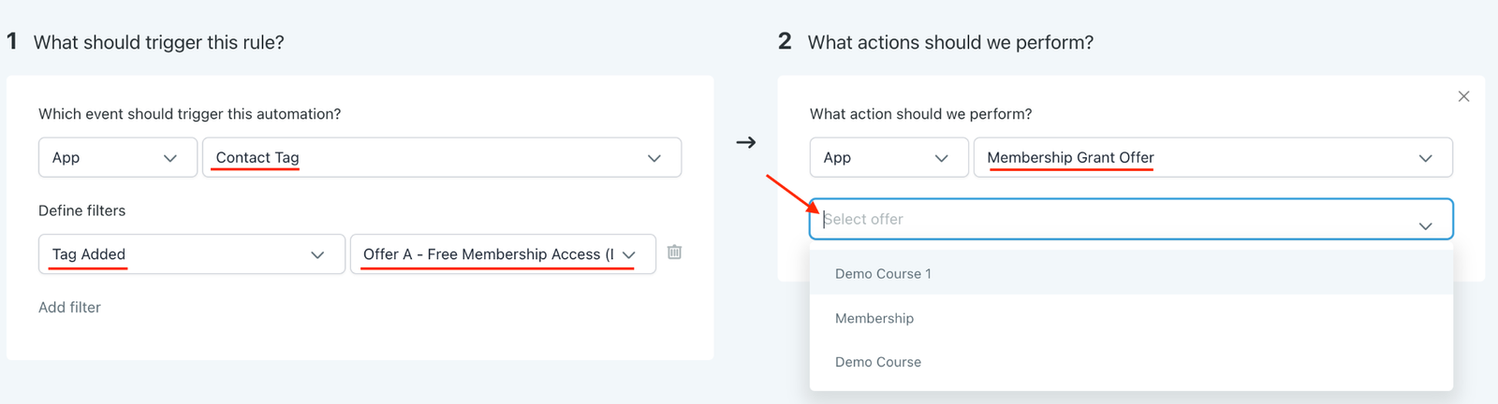Open the action App source dropdown

click(x=889, y=158)
